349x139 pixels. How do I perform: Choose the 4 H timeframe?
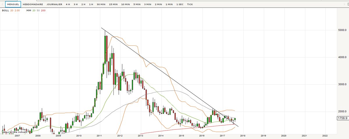[68, 5]
